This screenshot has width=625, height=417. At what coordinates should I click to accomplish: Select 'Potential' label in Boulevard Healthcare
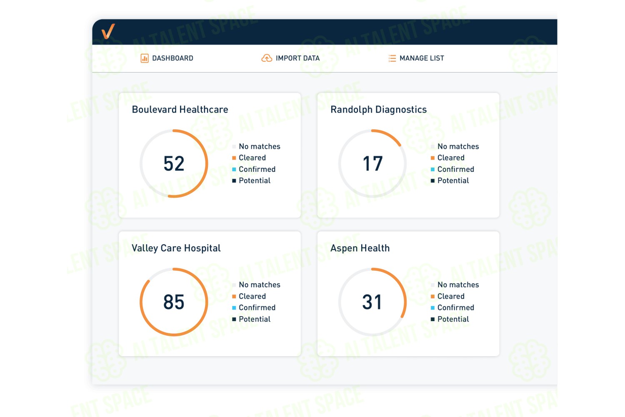point(255,181)
